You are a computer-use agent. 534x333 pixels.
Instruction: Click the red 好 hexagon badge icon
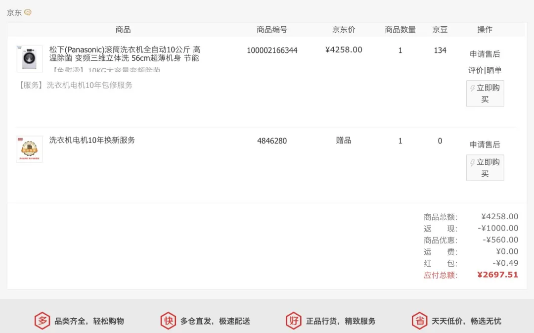point(294,321)
